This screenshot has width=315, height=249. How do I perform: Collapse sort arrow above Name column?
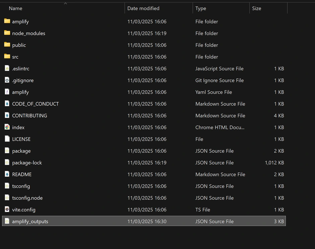pos(65,4)
